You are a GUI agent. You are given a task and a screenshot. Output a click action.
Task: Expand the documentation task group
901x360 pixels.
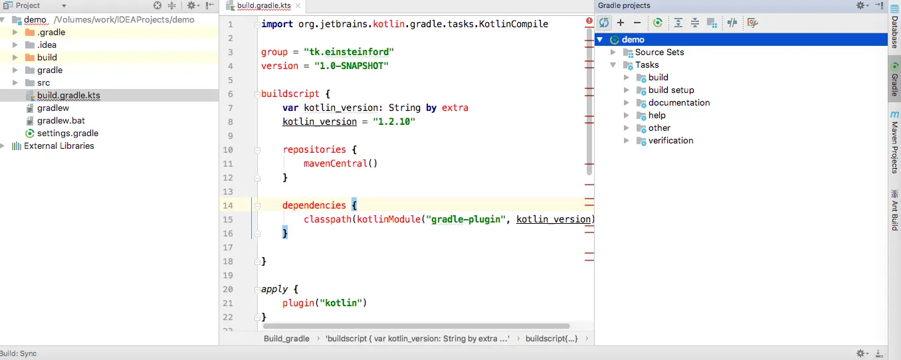coord(626,103)
